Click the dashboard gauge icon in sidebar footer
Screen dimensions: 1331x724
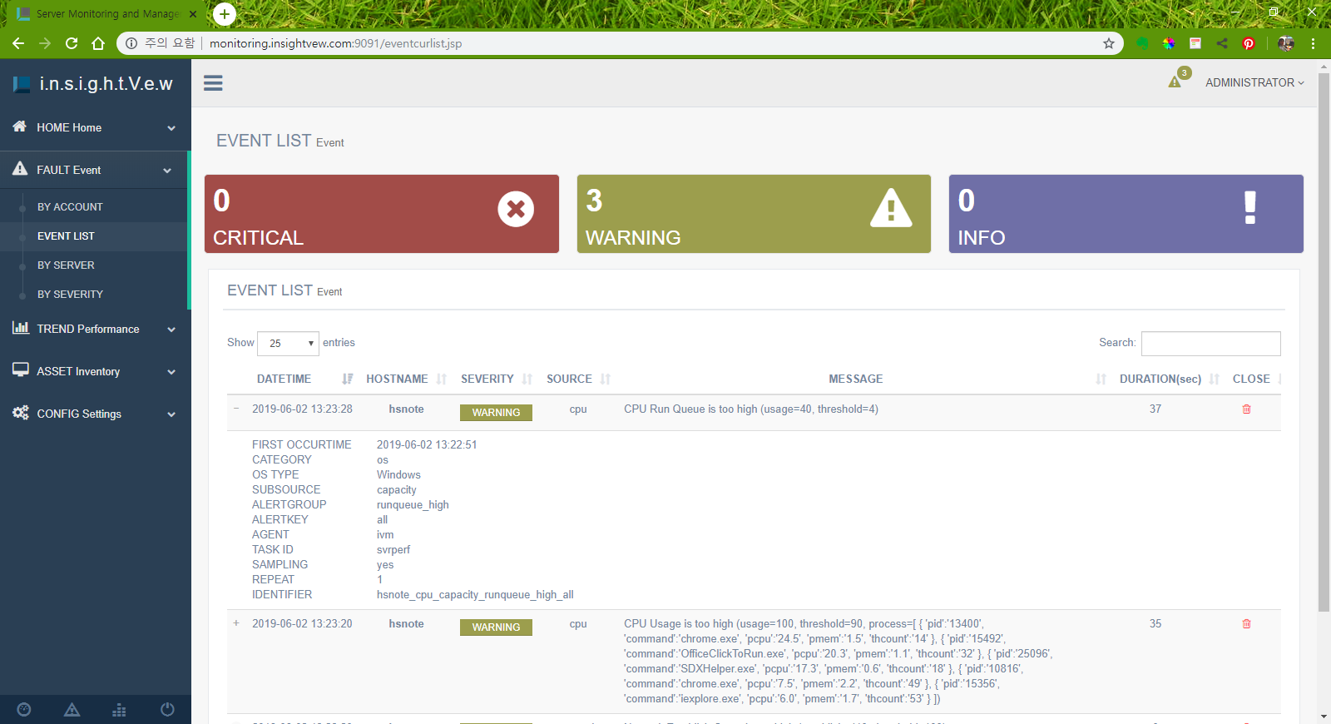24,710
